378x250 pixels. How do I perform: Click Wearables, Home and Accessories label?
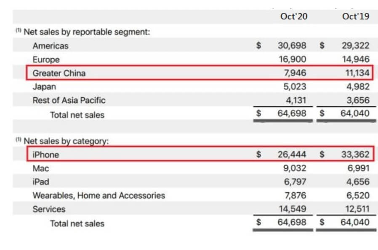pyautogui.click(x=98, y=196)
